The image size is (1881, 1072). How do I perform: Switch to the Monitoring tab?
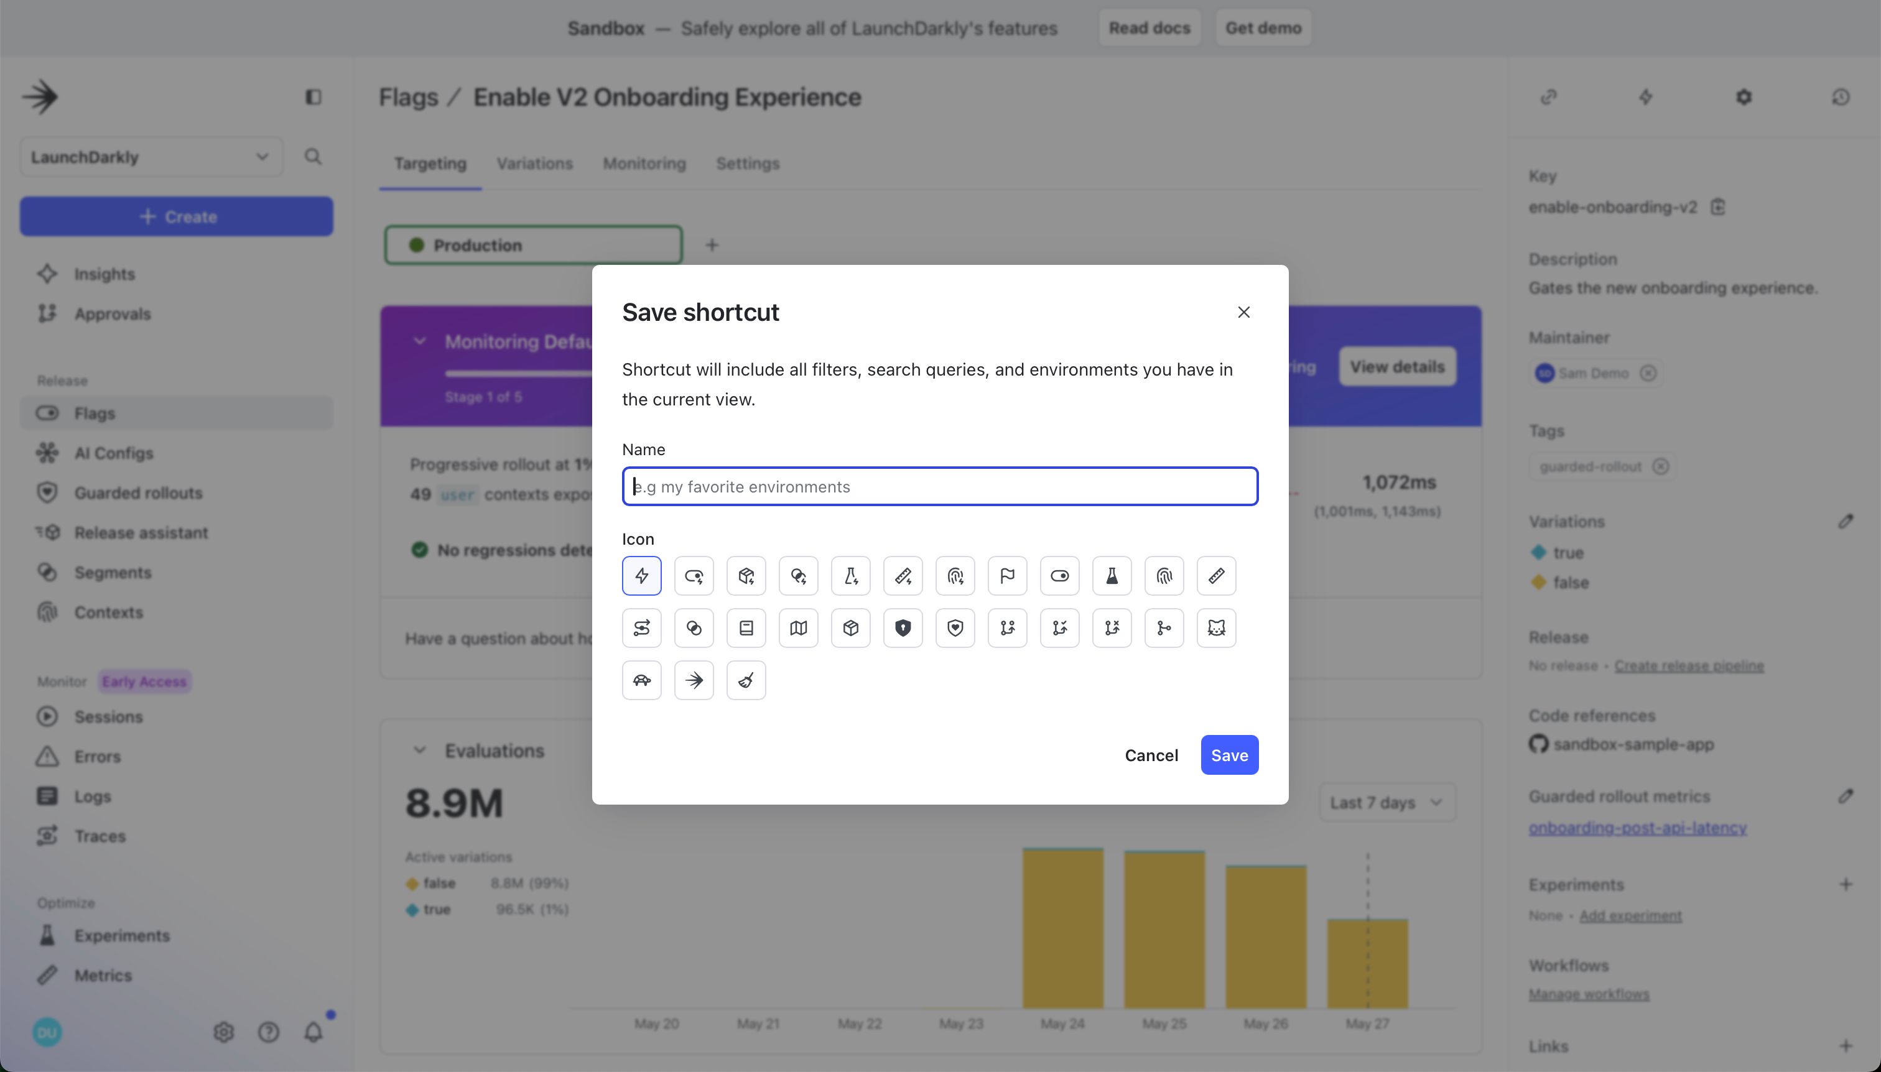644,164
